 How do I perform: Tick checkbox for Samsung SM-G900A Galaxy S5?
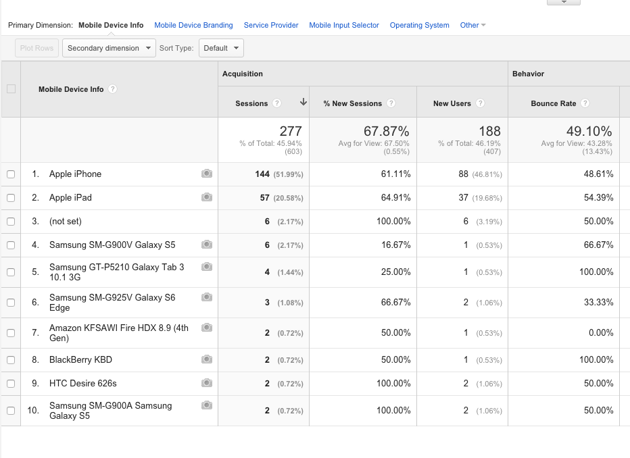tap(11, 411)
